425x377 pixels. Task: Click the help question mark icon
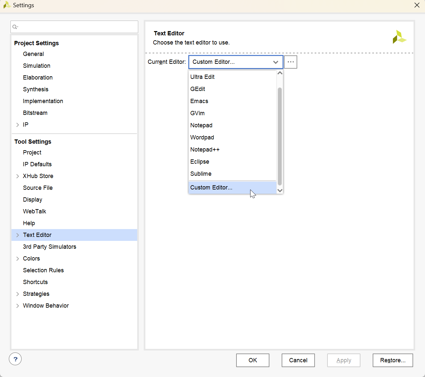pos(15,359)
